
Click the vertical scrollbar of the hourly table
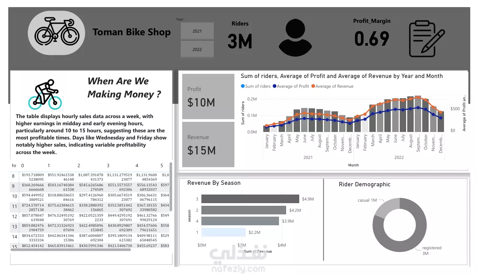pos(171,187)
